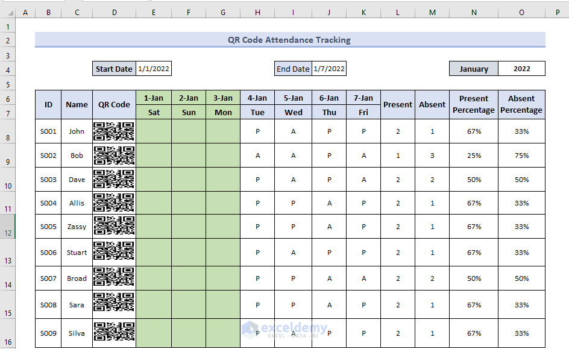Select the 2022 year cell
Screen dimensions: 569x349
[521, 68]
